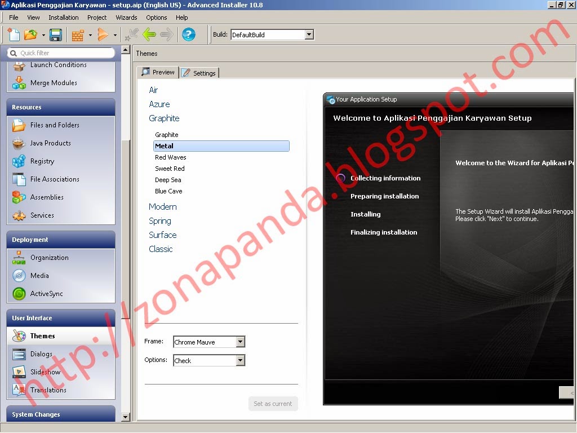Select Themes in User Interface section

pyautogui.click(x=61, y=336)
